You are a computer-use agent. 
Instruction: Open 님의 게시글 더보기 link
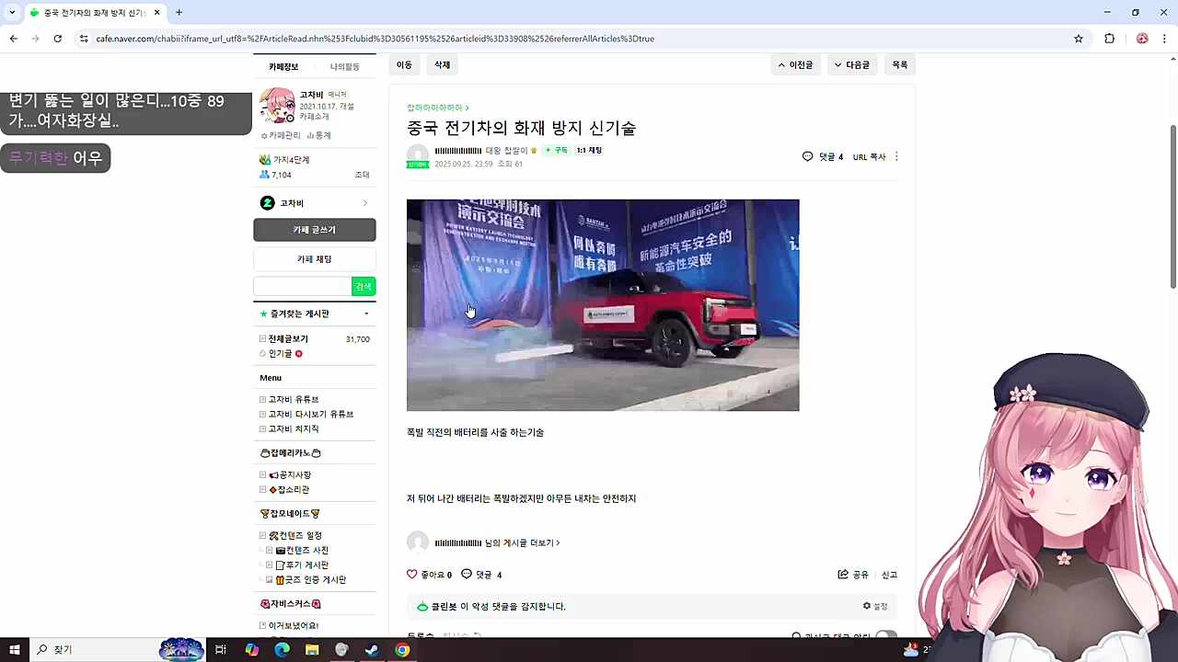(522, 543)
